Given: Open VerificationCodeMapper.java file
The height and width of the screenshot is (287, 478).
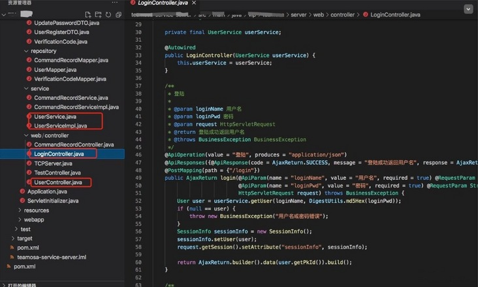Looking at the screenshot, I should [70, 78].
